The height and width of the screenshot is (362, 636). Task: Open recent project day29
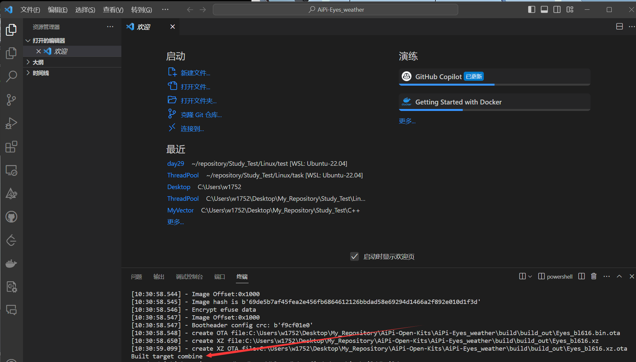176,163
